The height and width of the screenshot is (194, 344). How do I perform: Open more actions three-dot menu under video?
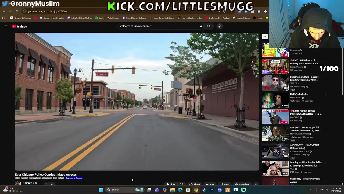256,185
